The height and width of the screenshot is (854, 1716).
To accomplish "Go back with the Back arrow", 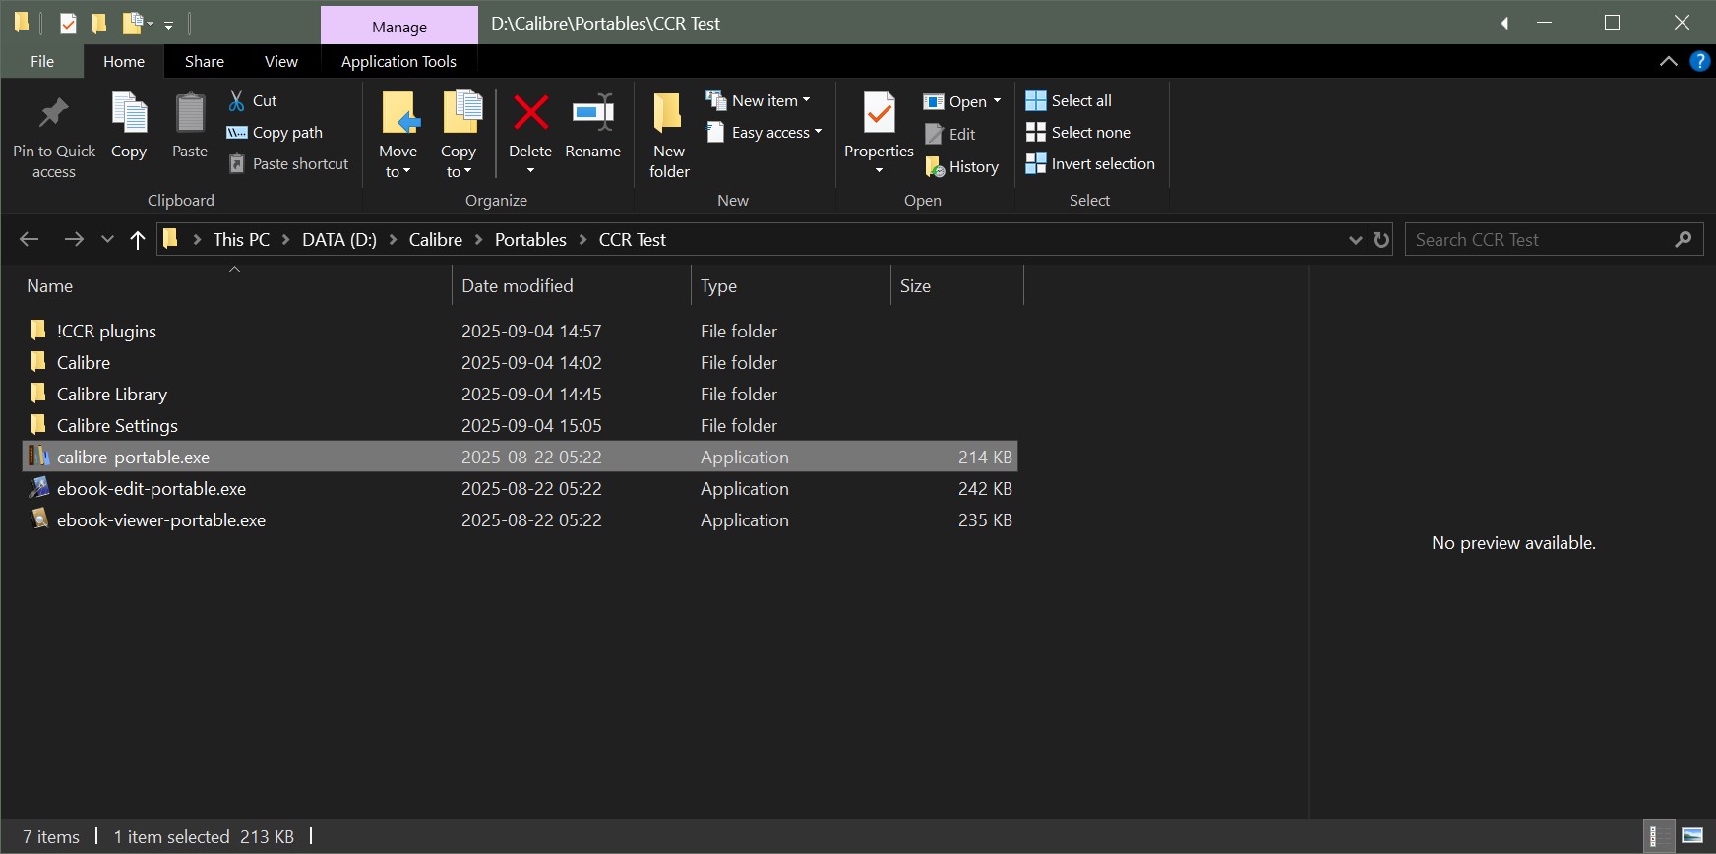I will (30, 239).
